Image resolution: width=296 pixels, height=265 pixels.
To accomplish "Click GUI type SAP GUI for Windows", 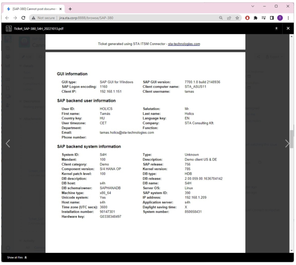I will point(116,82).
